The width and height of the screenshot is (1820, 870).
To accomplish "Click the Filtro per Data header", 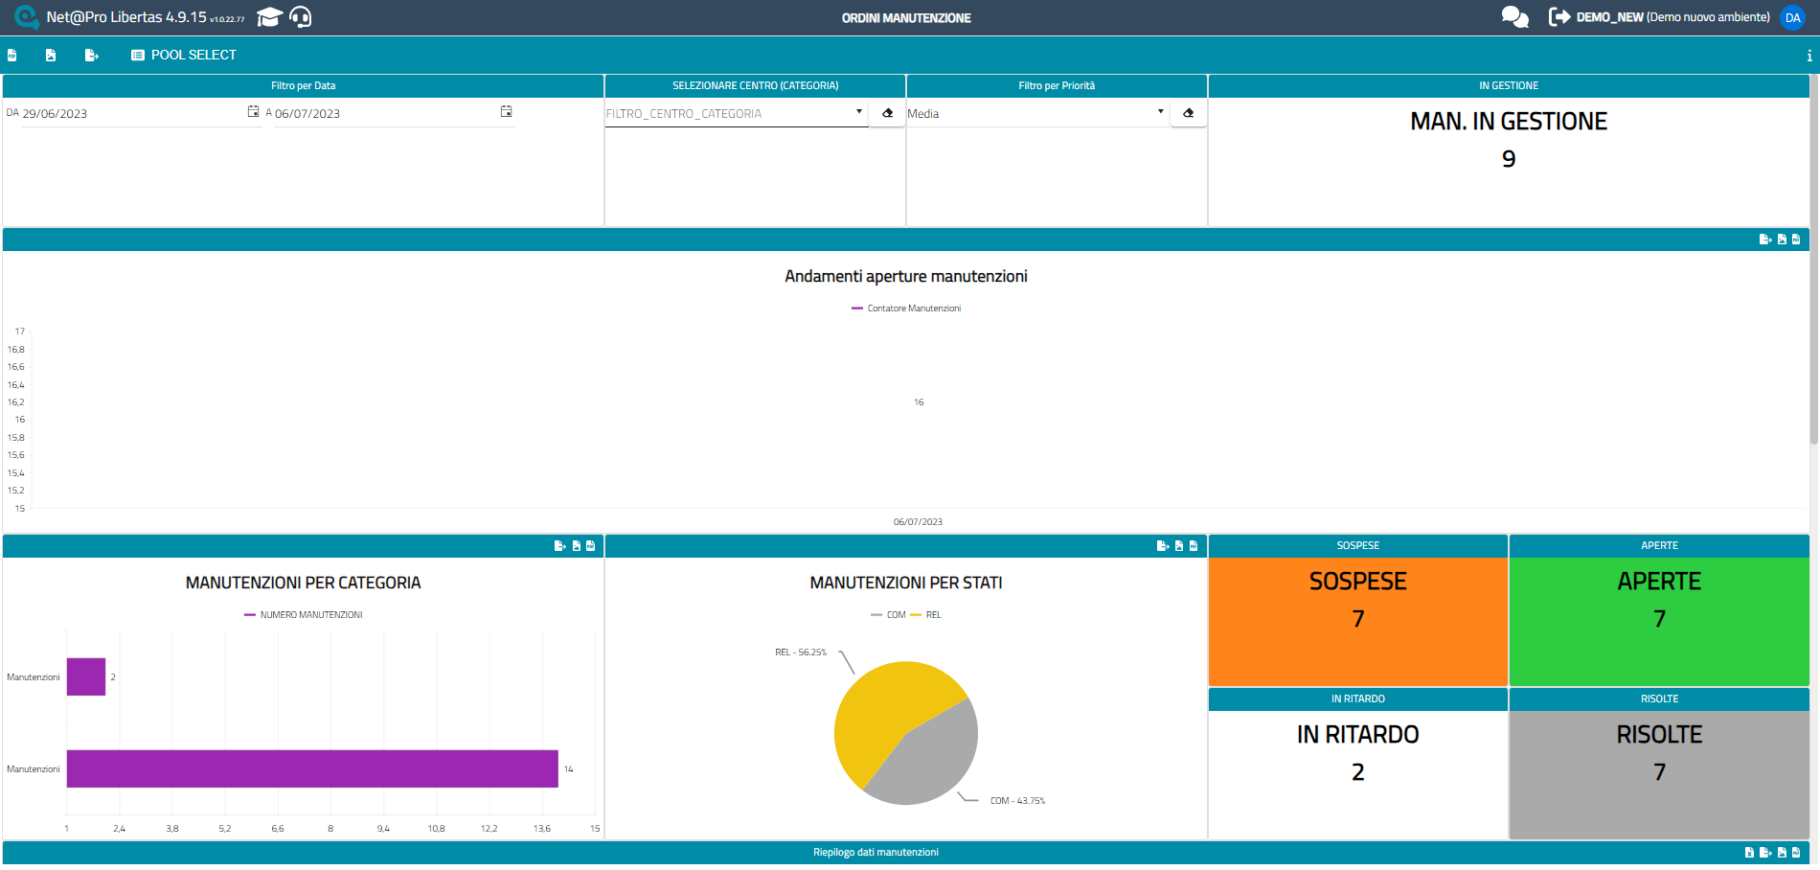I will 303,86.
